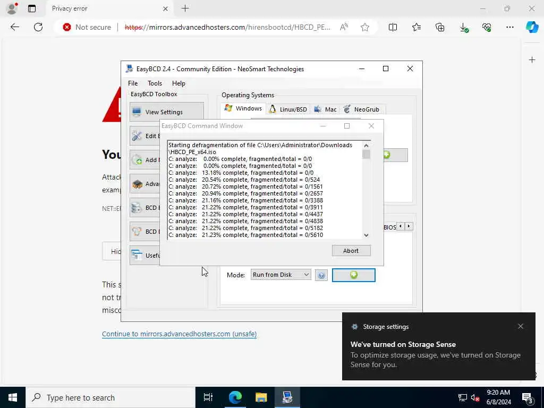This screenshot has width=544, height=408.
Task: Open Edge Settings and more menu
Action: (x=509, y=27)
